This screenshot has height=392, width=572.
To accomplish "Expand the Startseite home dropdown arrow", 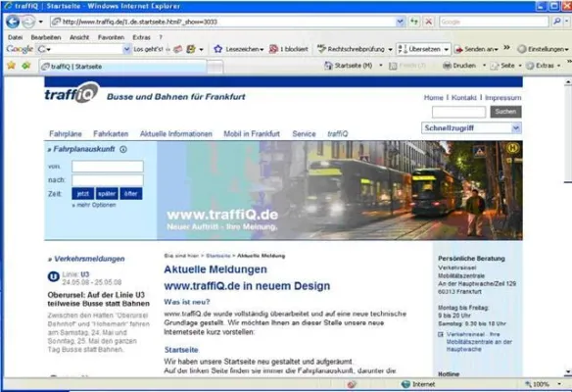I will 381,66.
